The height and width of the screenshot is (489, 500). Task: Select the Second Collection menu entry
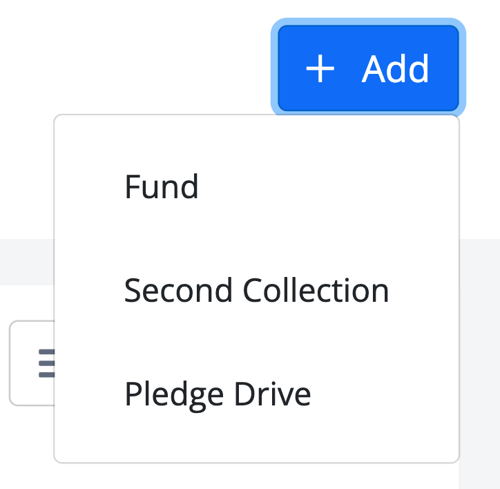[x=257, y=290]
